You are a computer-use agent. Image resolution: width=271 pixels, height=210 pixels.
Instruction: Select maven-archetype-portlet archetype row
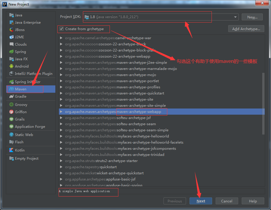point(162,81)
